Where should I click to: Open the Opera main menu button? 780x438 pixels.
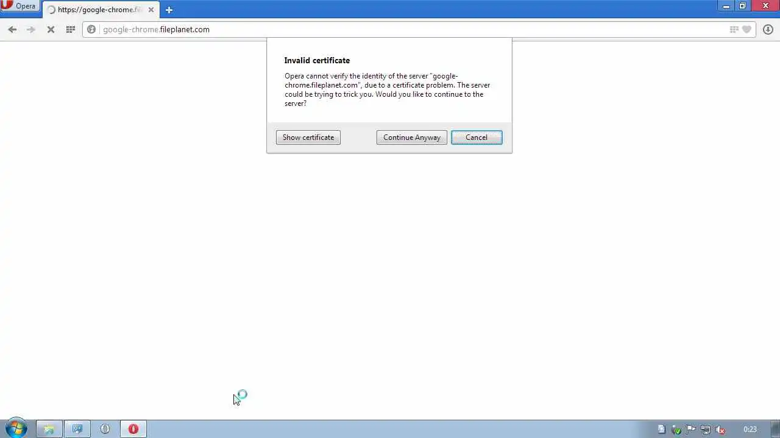(19, 6)
